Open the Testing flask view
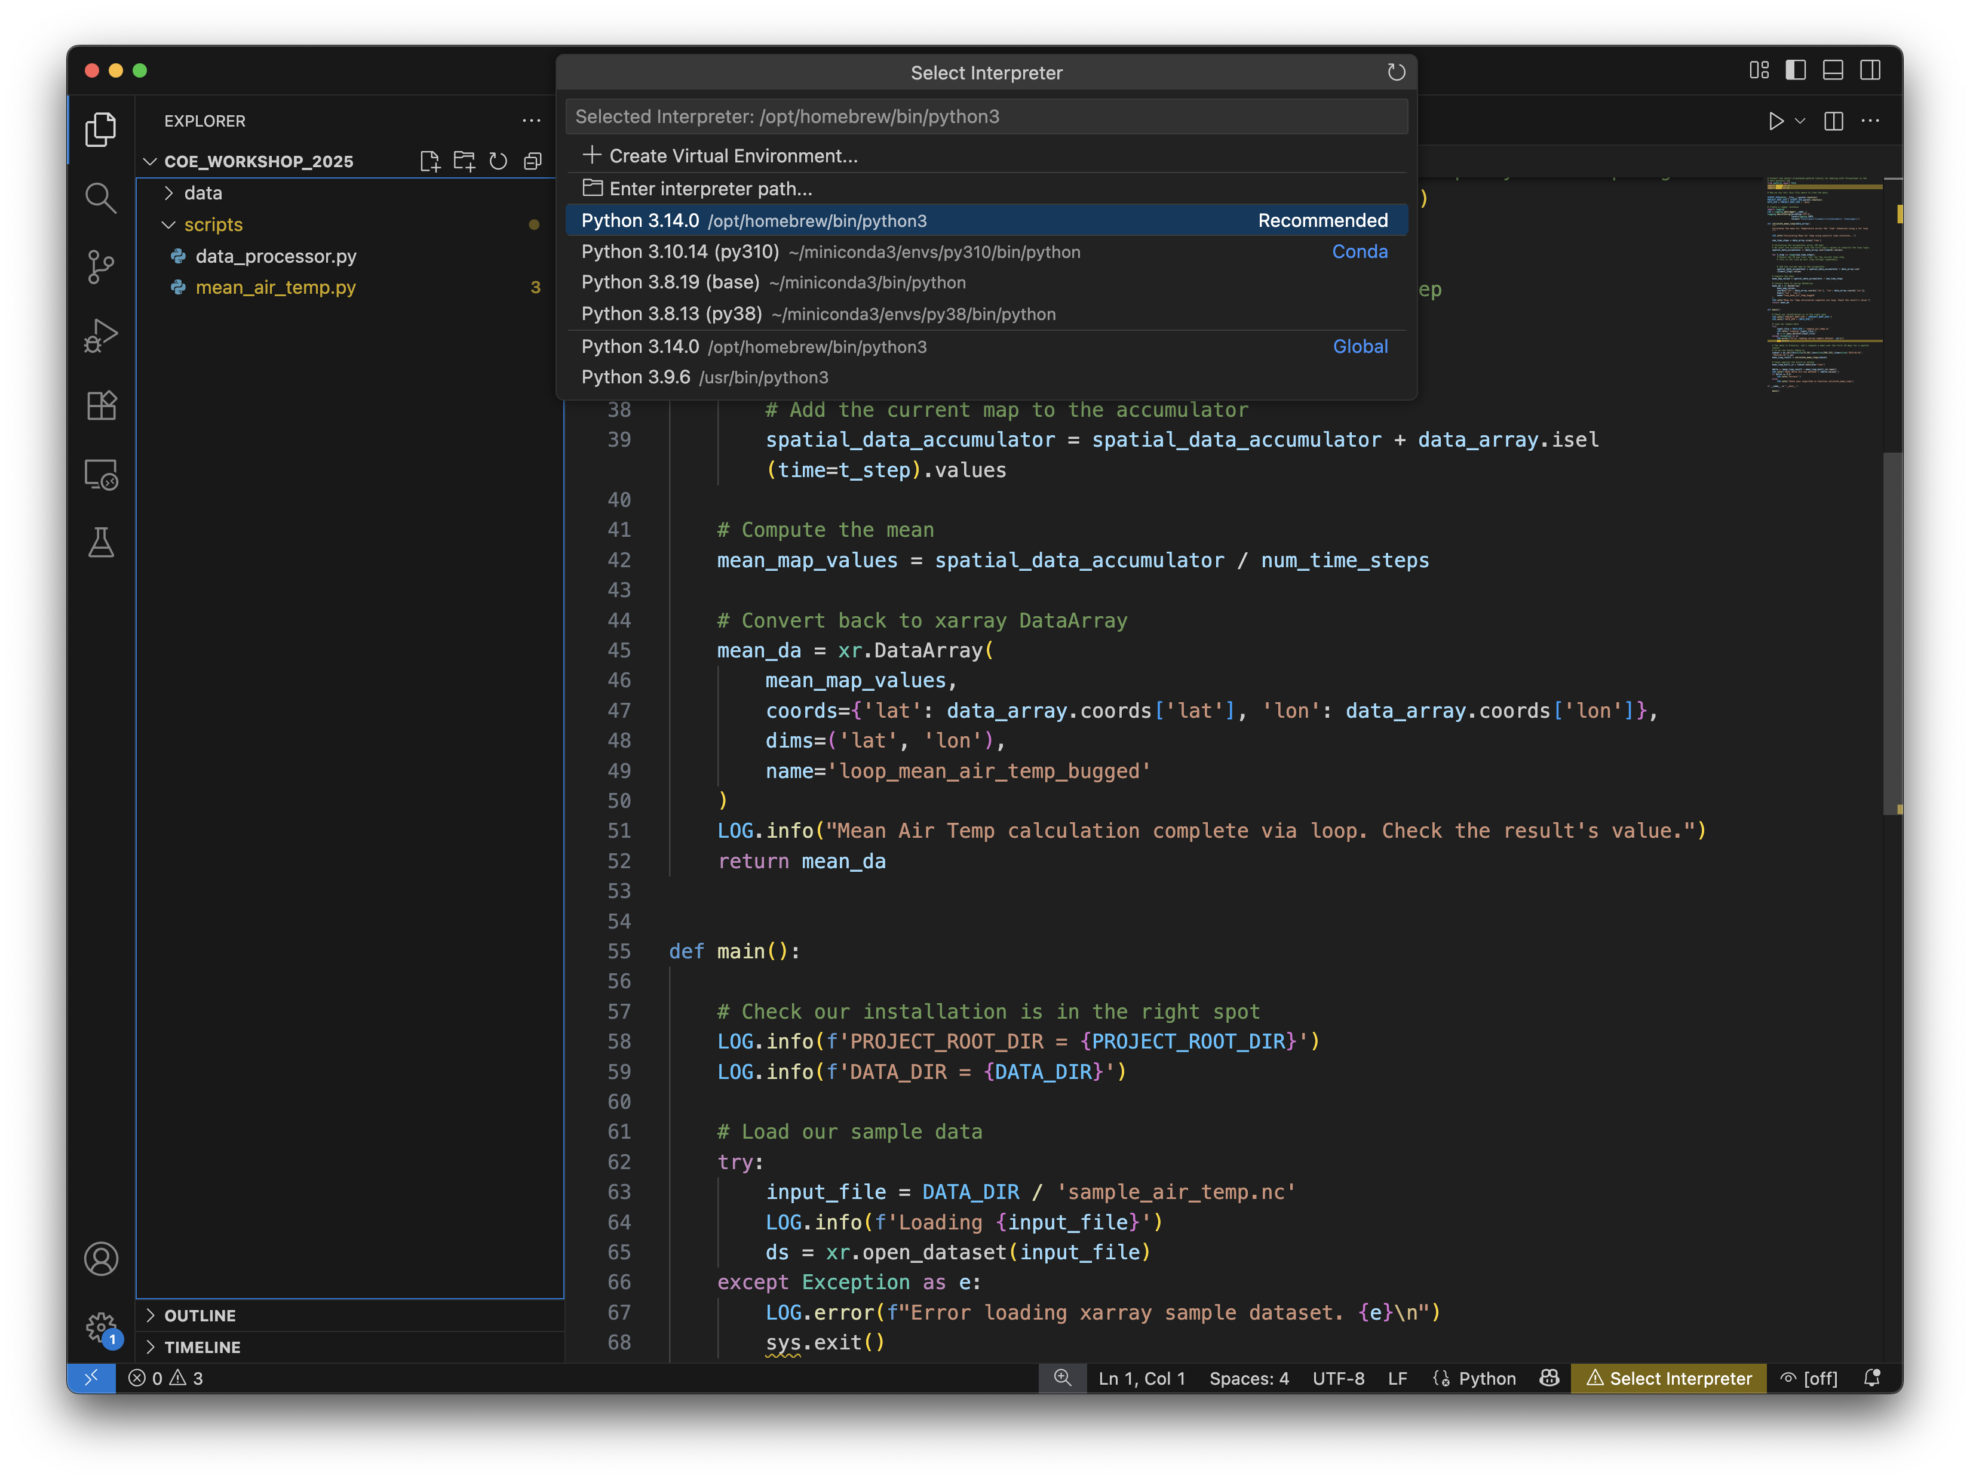Image resolution: width=1970 pixels, height=1482 pixels. coord(100,542)
